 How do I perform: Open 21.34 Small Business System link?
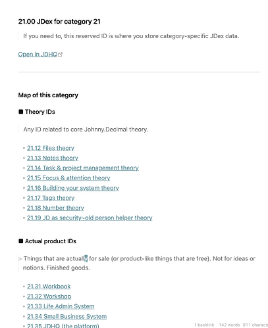67,316
